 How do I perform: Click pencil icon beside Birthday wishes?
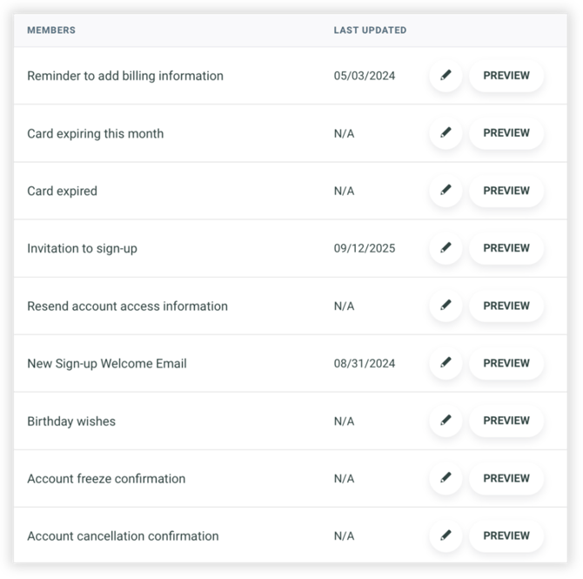point(446,421)
